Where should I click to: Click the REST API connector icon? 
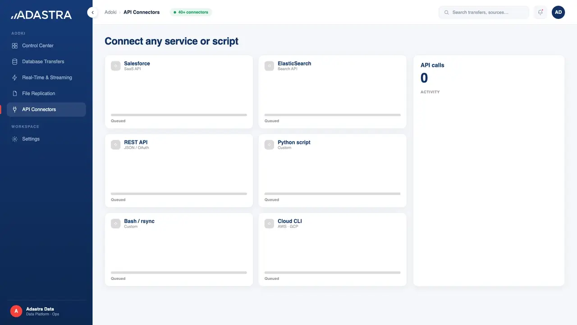point(116,145)
